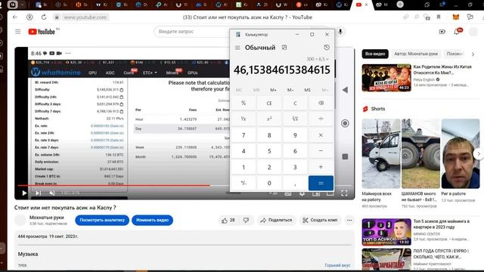
Task: Delete last digit with Calculator backspace
Action: coord(321,103)
